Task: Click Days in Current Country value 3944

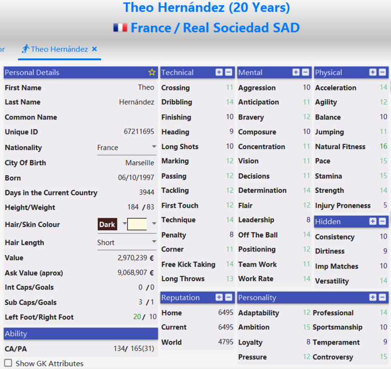Action: click(146, 192)
